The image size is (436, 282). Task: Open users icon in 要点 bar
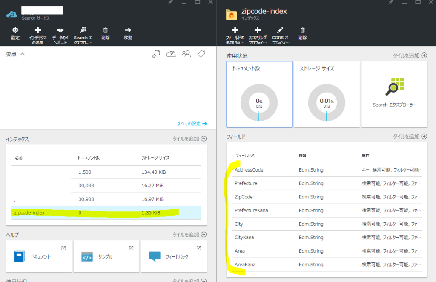click(x=186, y=53)
